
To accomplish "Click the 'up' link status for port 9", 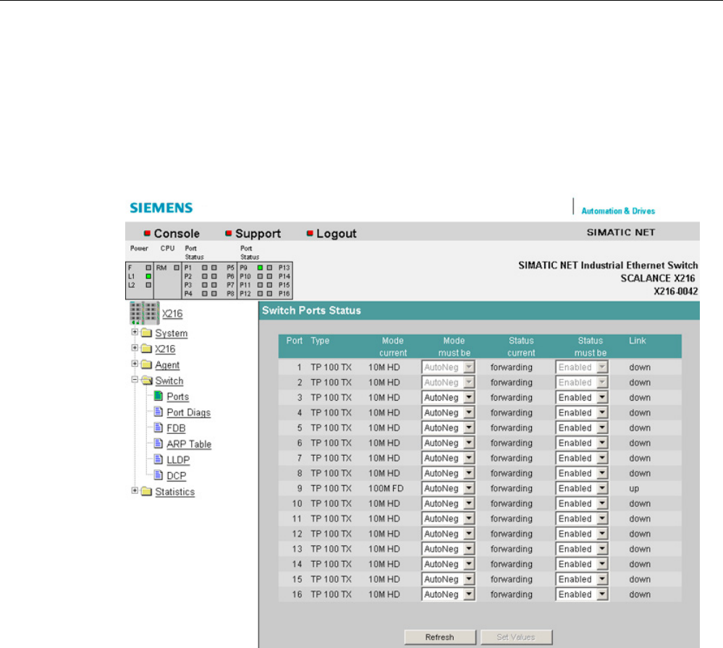I will click(635, 489).
